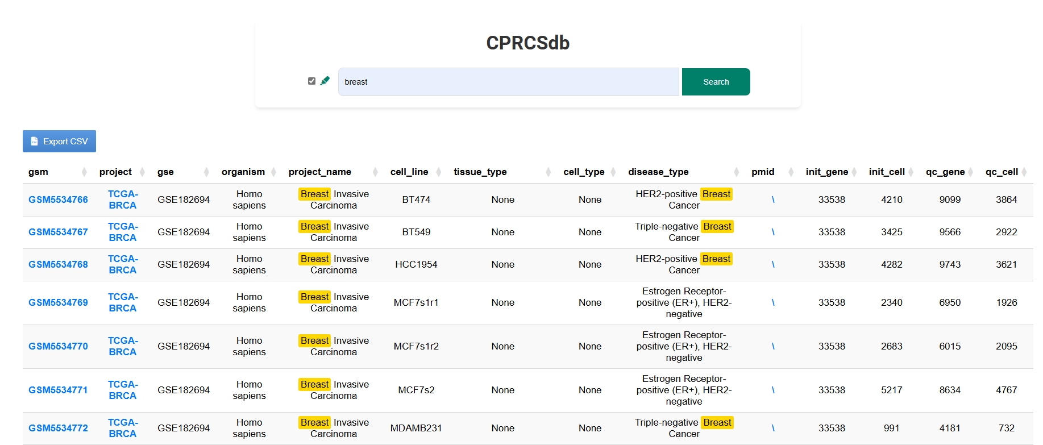Click the sort arrows beside gsm column
The image size is (1043, 445).
coord(84,172)
